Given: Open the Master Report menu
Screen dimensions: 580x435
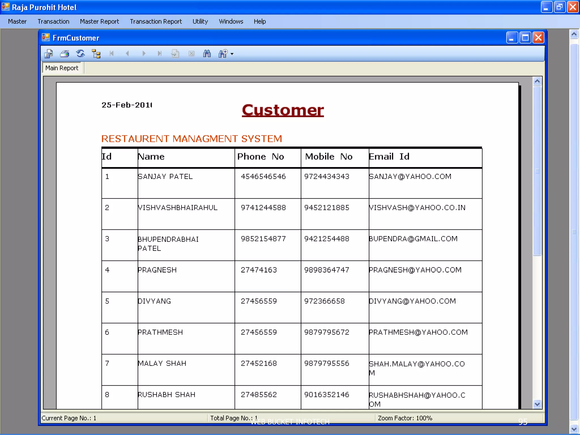Looking at the screenshot, I should [x=99, y=22].
